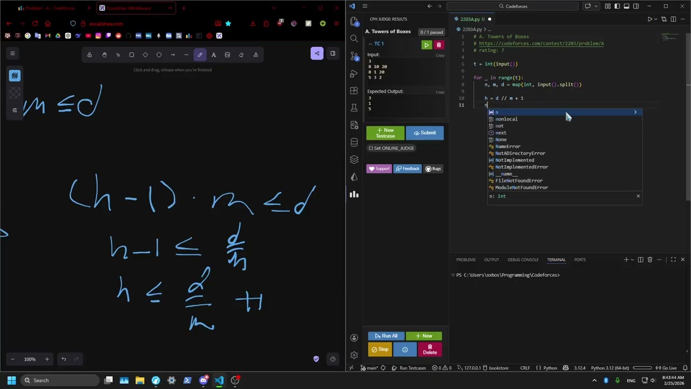Open the Accounts icon in activity bar

(x=354, y=338)
